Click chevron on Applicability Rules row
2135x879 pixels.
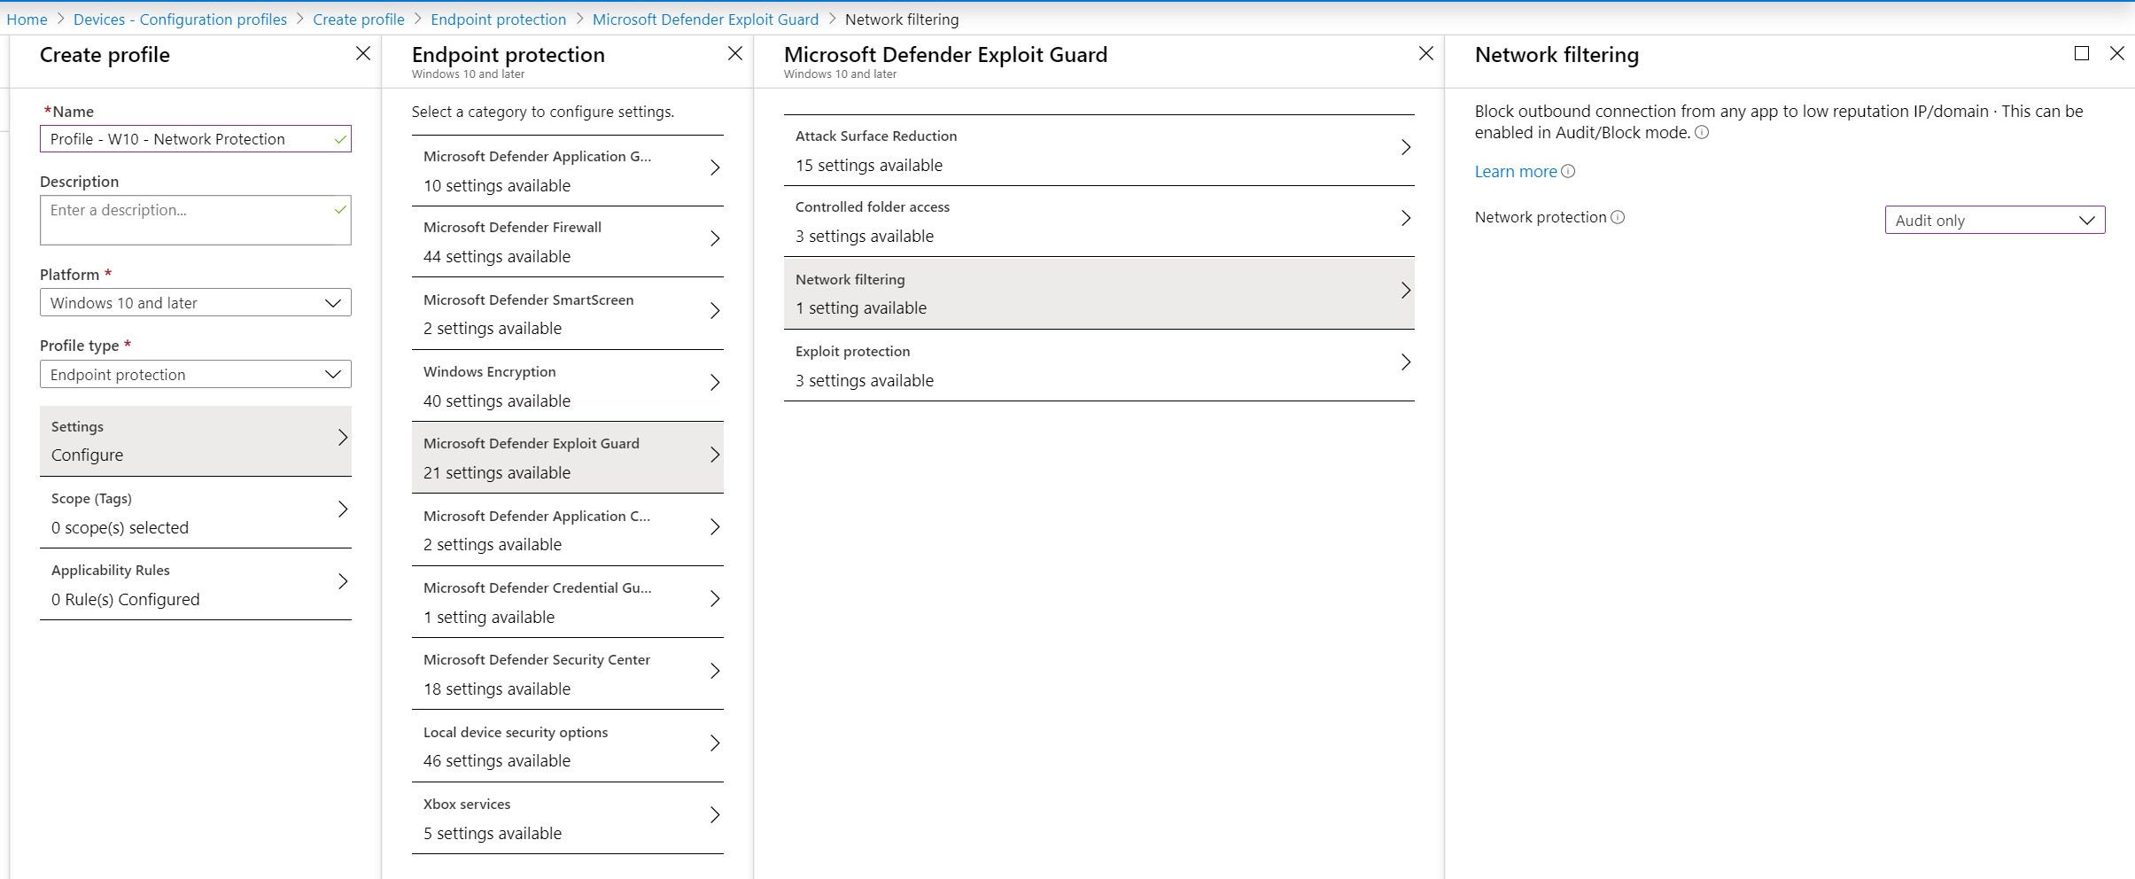[x=343, y=581]
